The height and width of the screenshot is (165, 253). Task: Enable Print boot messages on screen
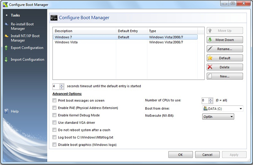54,101
